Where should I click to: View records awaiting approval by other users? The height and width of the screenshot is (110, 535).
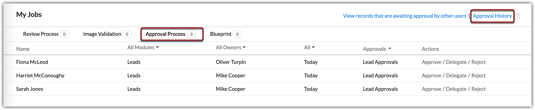pyautogui.click(x=404, y=16)
